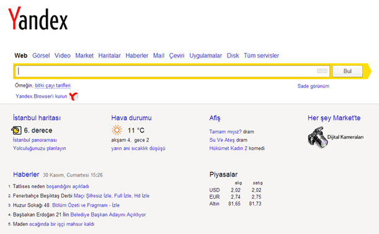Click the Yandex logo
Image resolution: width=379 pixels, height=234 pixels.
(38, 19)
